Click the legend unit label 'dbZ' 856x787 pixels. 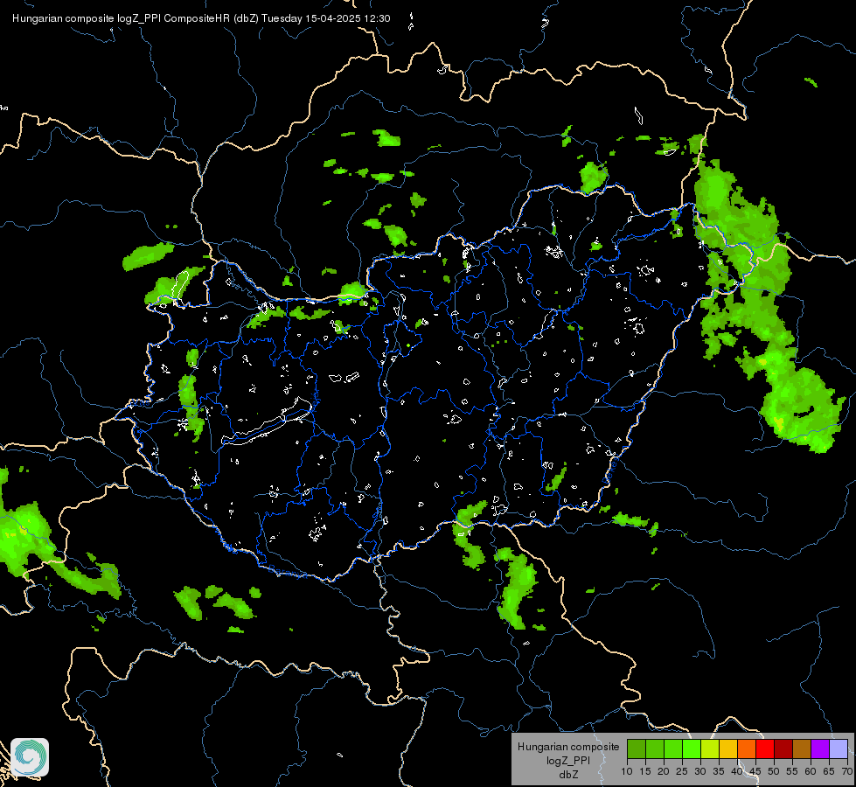tap(568, 775)
